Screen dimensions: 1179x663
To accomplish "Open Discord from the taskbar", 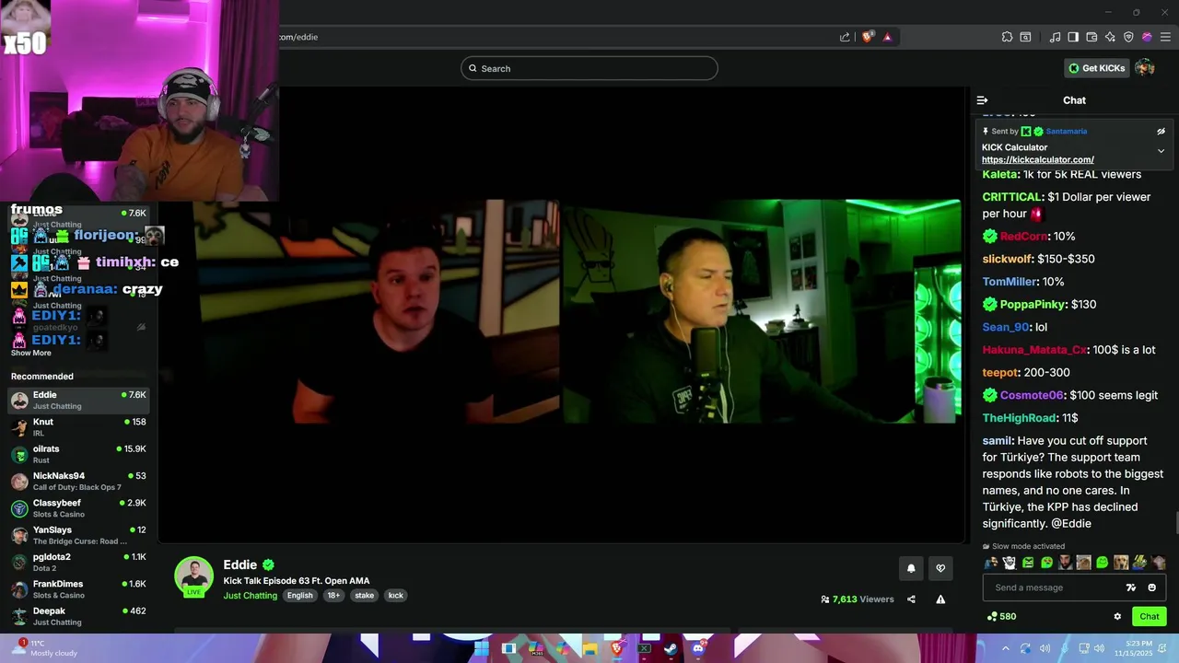I will pos(698,648).
